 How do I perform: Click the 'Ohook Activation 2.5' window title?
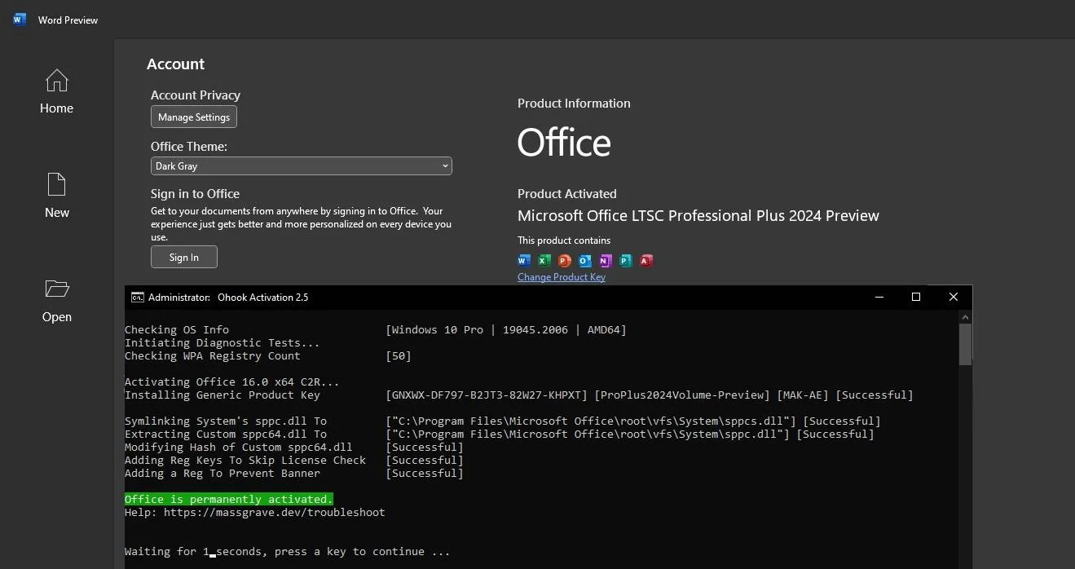coord(263,298)
